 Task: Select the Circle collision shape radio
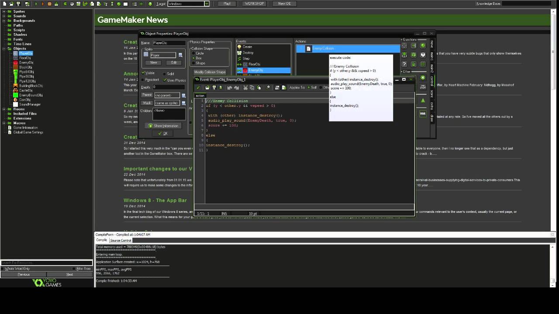coord(193,53)
